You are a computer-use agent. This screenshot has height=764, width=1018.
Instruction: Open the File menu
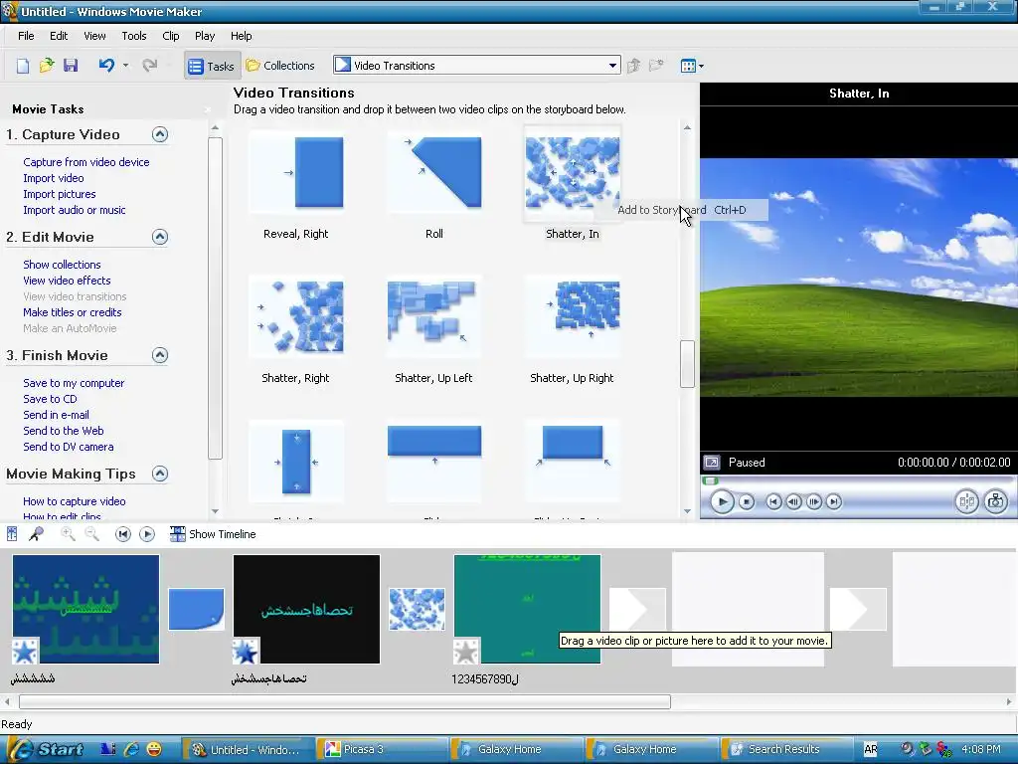coord(26,36)
